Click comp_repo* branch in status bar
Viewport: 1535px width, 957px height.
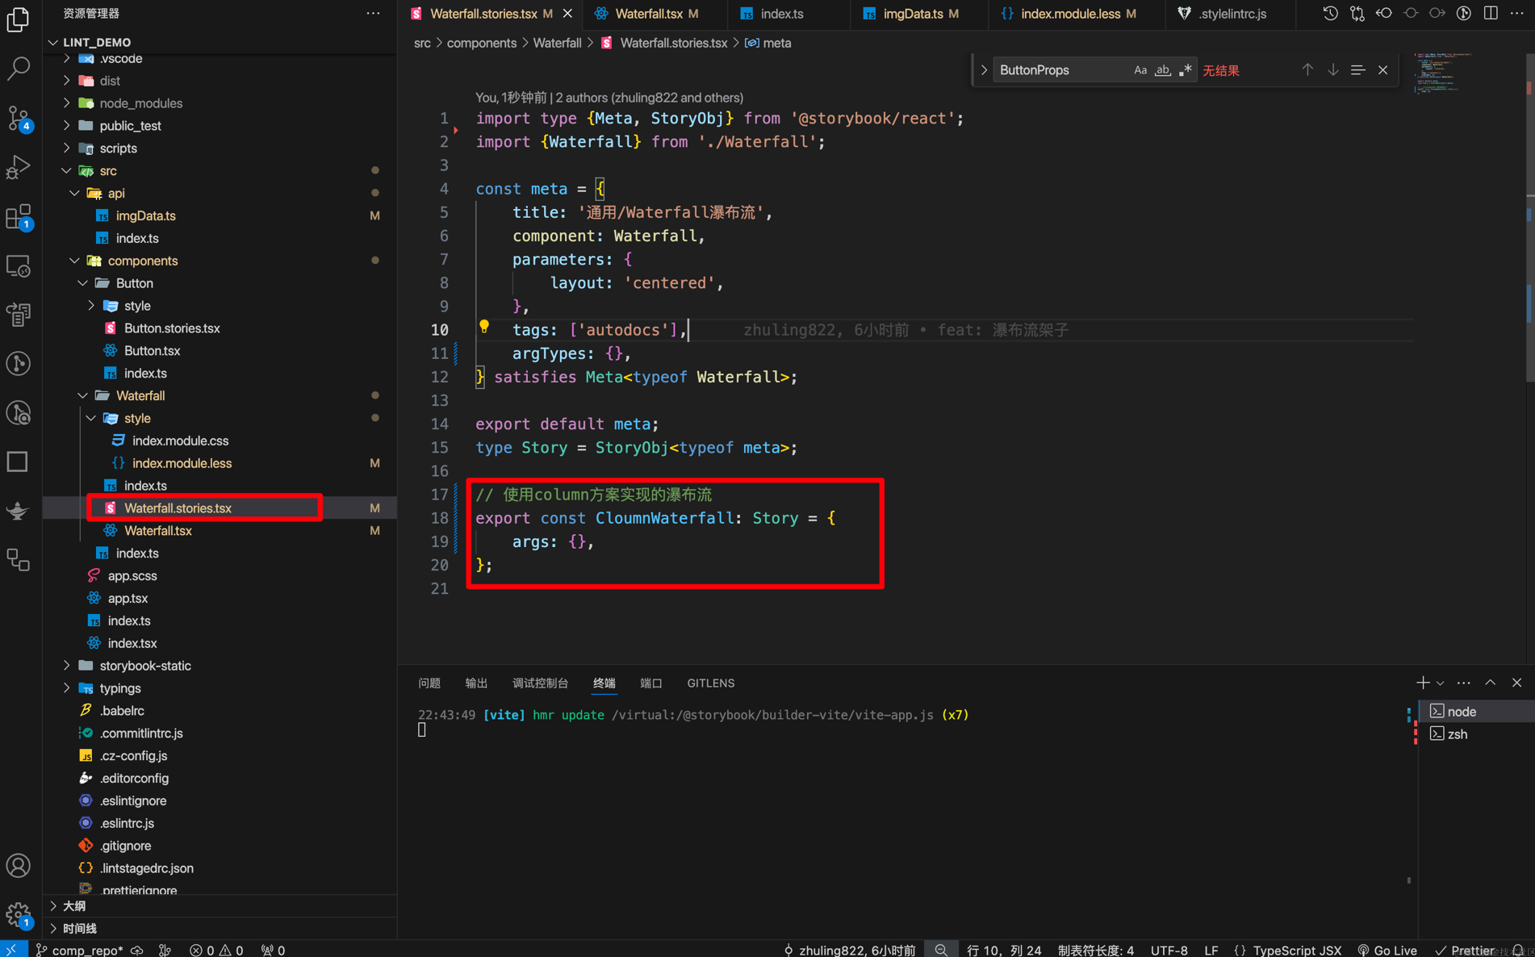click(x=80, y=950)
